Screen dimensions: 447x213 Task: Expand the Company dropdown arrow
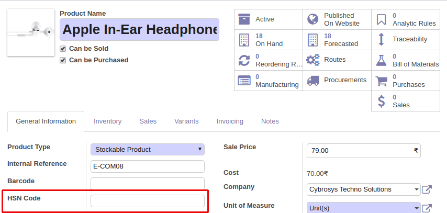click(417, 189)
